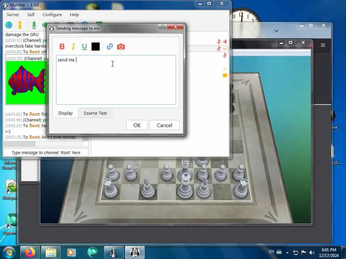Screen dimensions: 346x259
Task: Toggle the Mumble microphone mute icon
Action: [x=34, y=25]
